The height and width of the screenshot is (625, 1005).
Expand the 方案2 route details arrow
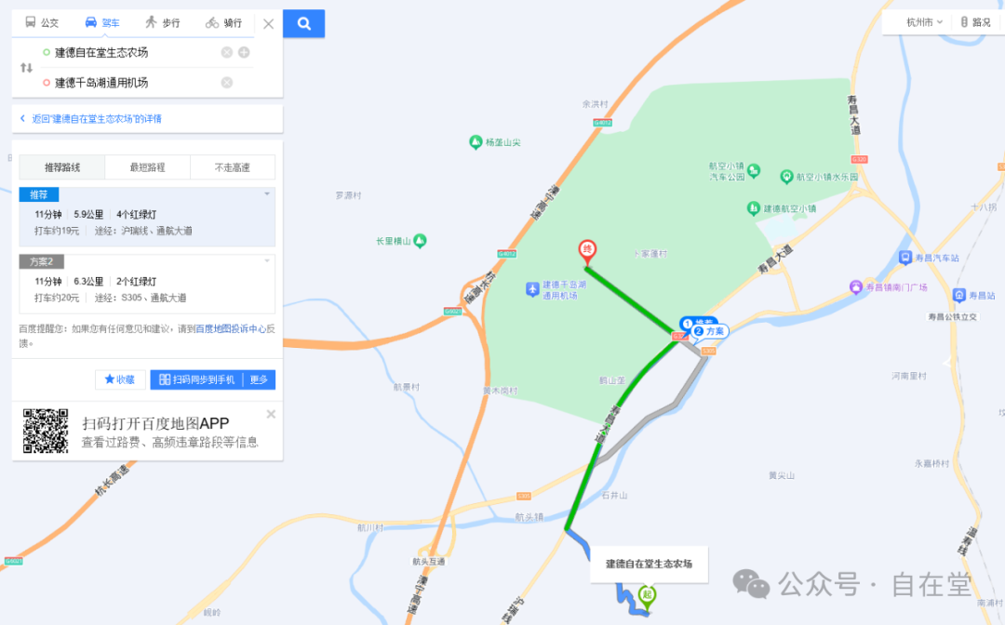[x=267, y=260]
